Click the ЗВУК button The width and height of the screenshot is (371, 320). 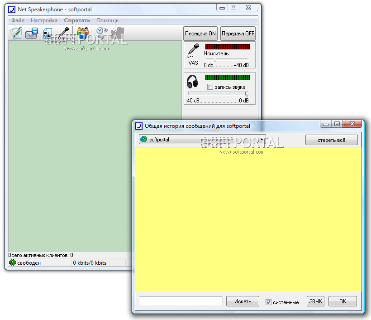pyautogui.click(x=316, y=301)
